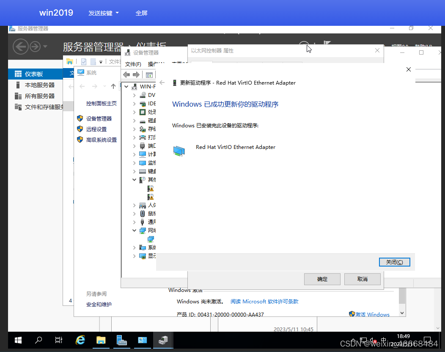
Task: Switch to Control Panel taskbar icon
Action: pos(143,340)
